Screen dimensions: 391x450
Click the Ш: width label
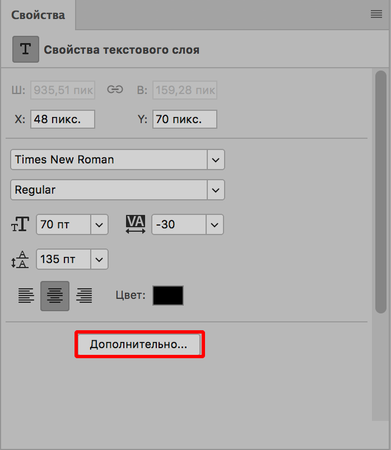(x=18, y=90)
